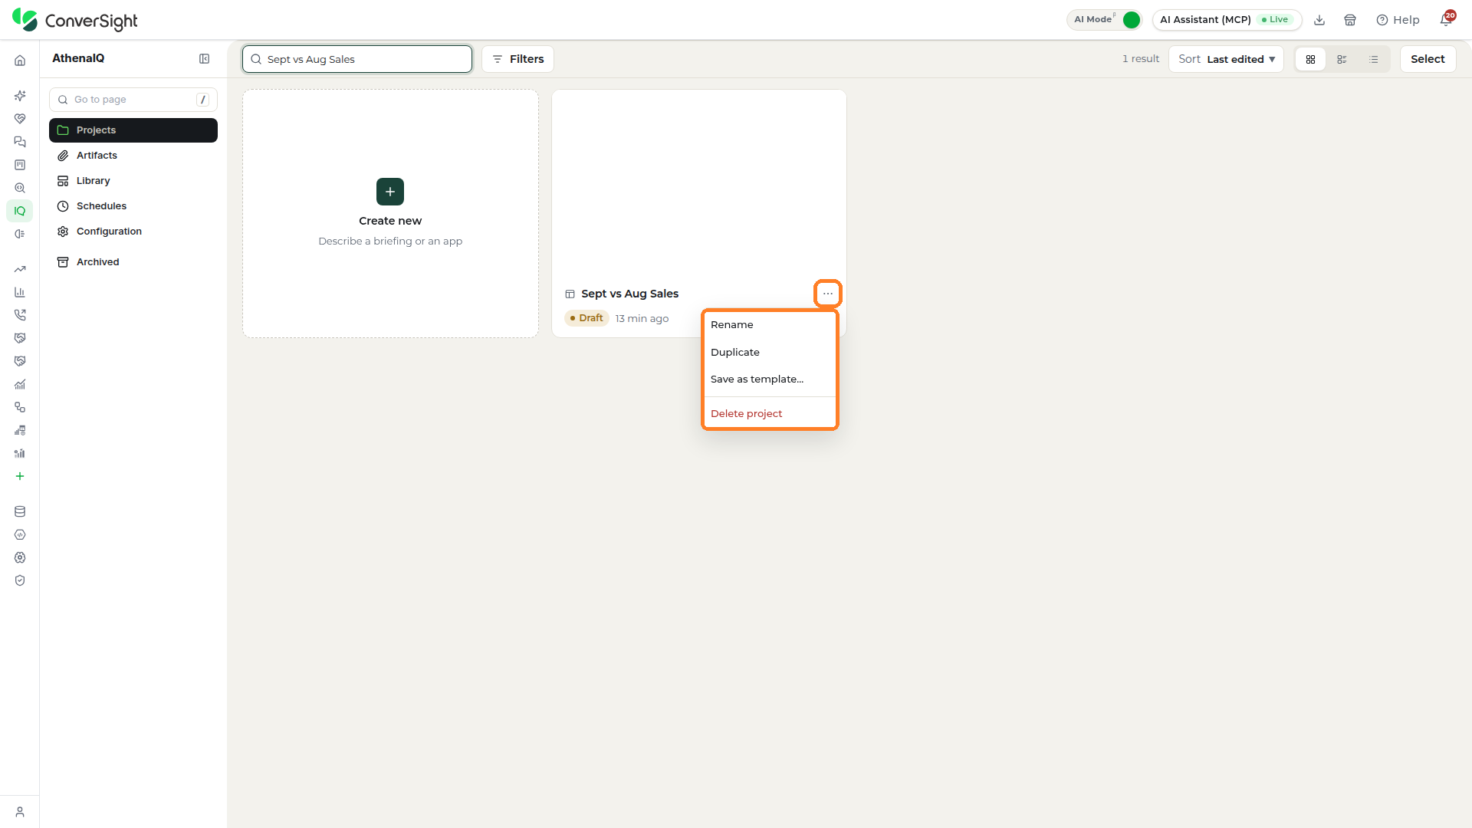This screenshot has width=1472, height=828.
Task: Switch to grid view icon
Action: coord(1310,59)
